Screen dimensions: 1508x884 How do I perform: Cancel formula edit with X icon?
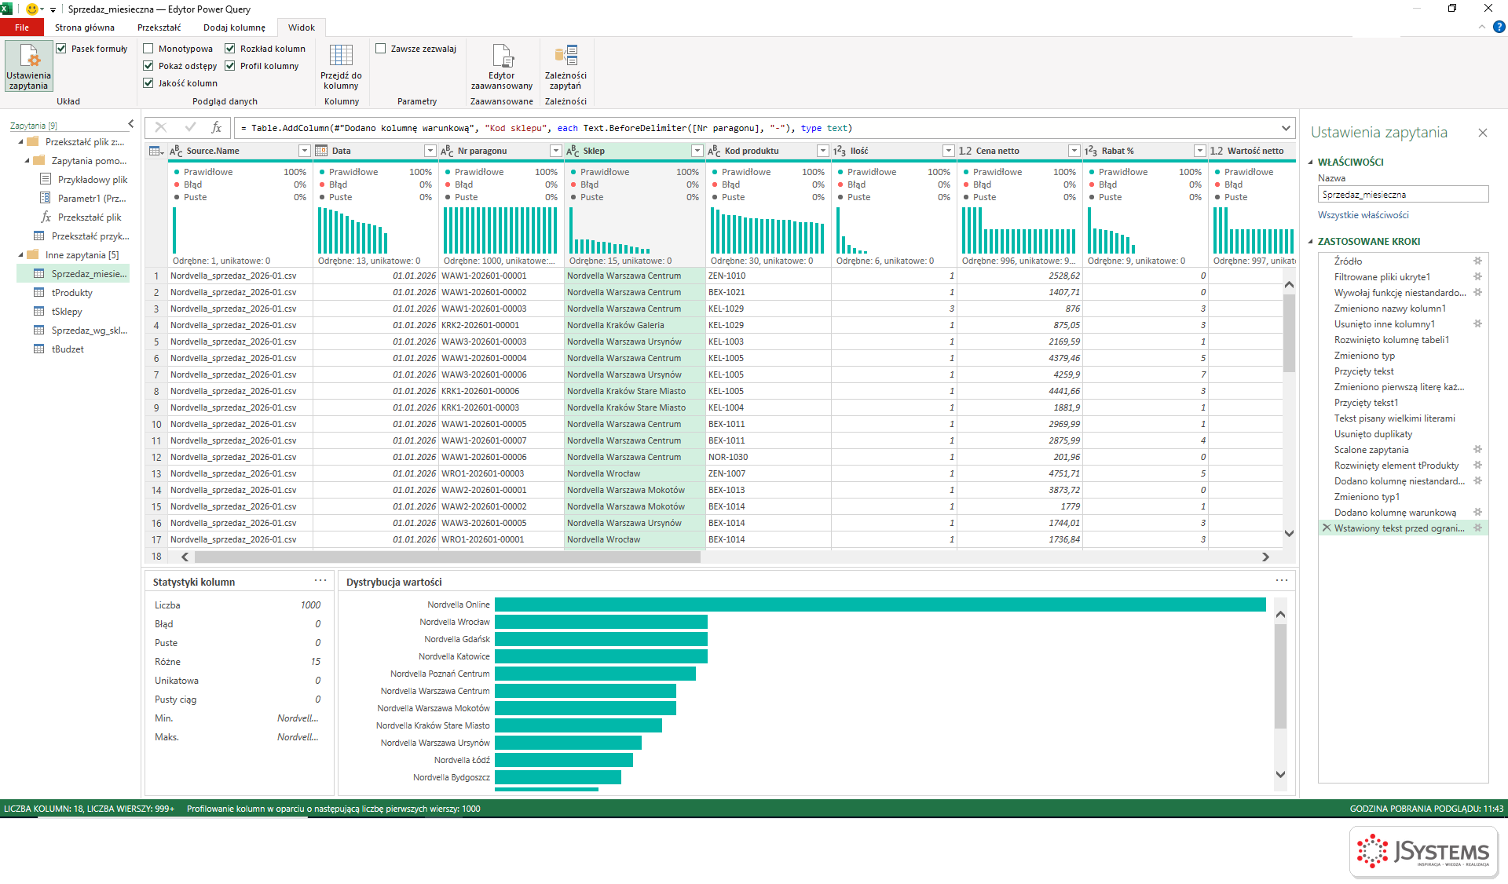click(x=161, y=127)
